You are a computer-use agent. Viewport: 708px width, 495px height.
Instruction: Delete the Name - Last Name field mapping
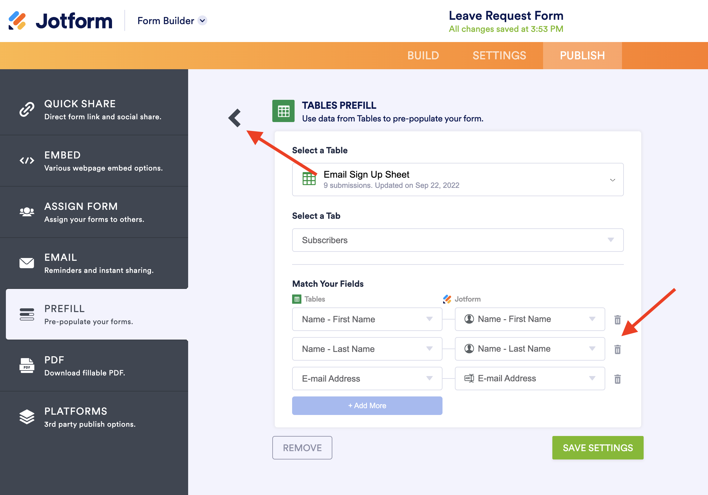click(617, 349)
